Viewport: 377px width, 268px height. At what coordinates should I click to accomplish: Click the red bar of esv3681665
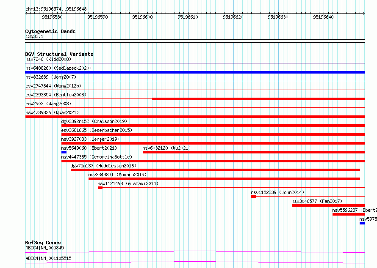coord(213,134)
